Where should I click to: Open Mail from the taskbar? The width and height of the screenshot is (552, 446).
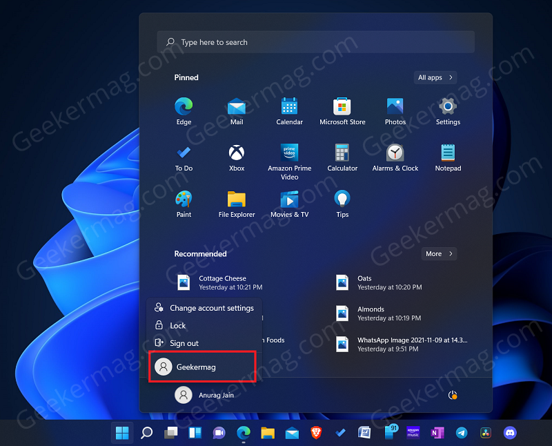click(292, 433)
